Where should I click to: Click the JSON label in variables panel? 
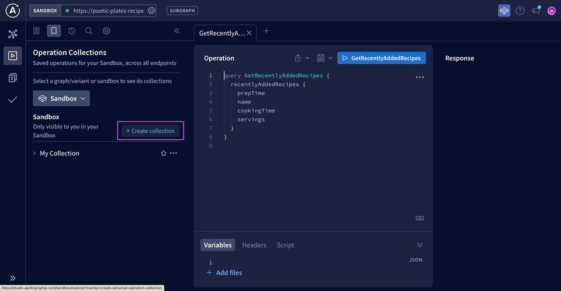415,260
